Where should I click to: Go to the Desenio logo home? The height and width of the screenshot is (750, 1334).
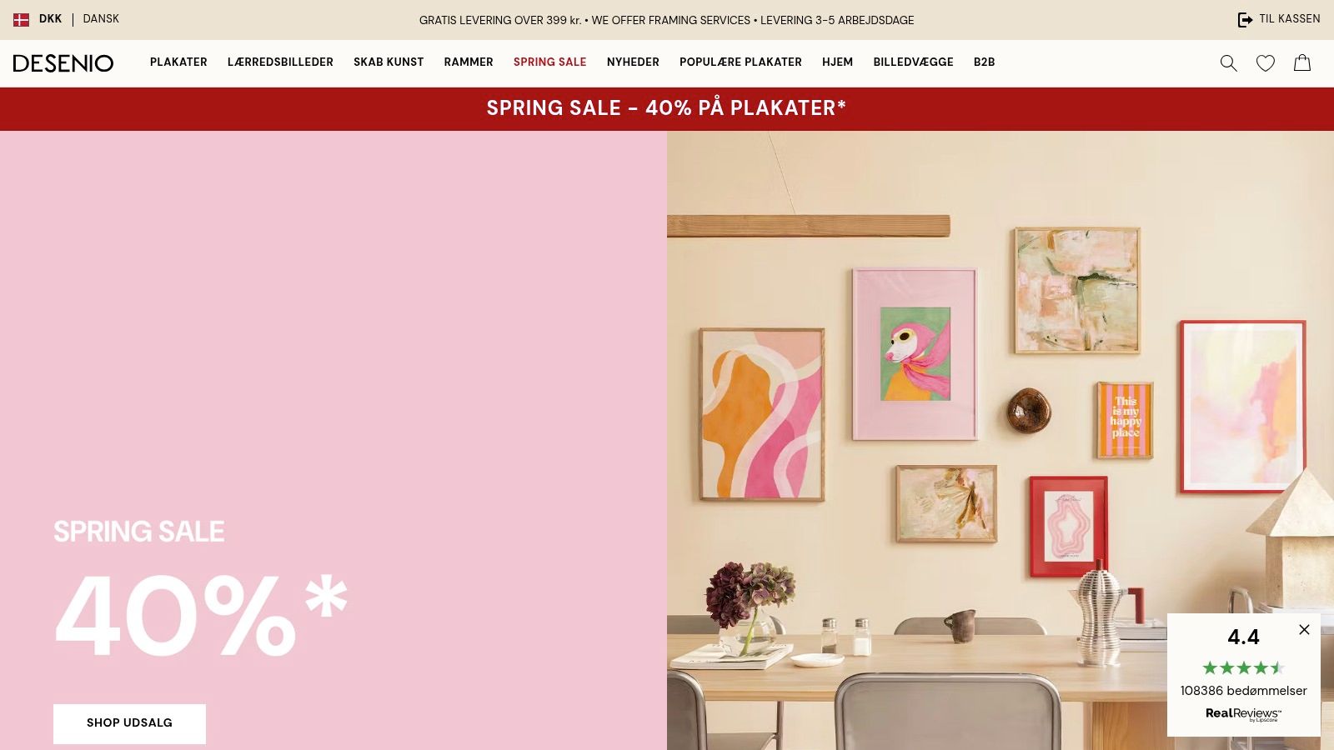pyautogui.click(x=63, y=63)
